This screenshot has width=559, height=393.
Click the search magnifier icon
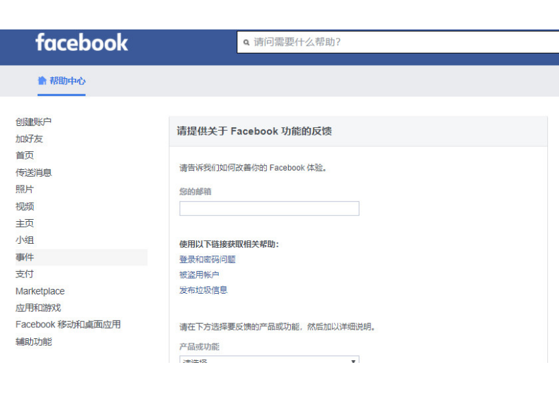[247, 42]
